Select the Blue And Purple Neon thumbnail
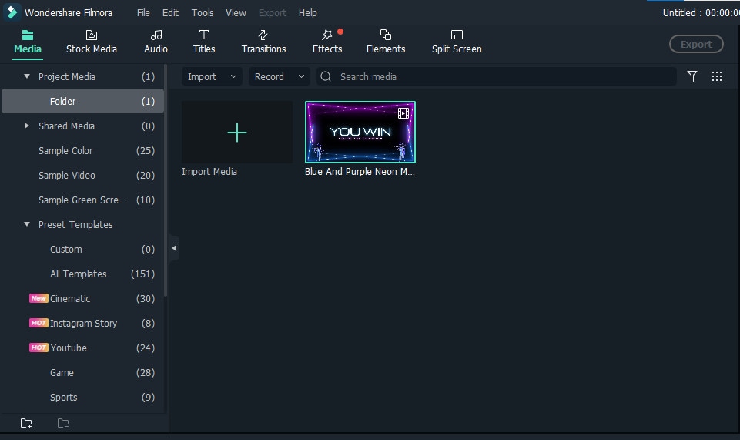The image size is (740, 440). click(x=360, y=133)
